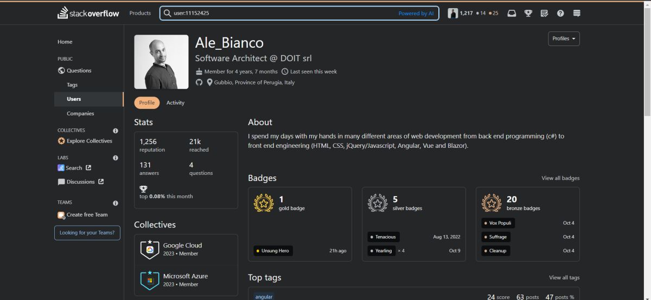Click the Google Cloud collective name
The image size is (651, 300).
point(182,245)
